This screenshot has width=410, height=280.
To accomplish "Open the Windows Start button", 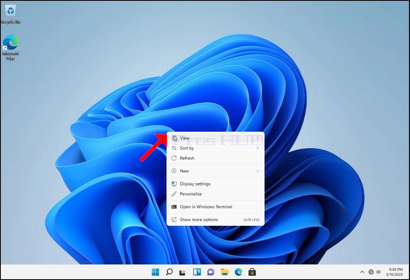I will tap(155, 272).
